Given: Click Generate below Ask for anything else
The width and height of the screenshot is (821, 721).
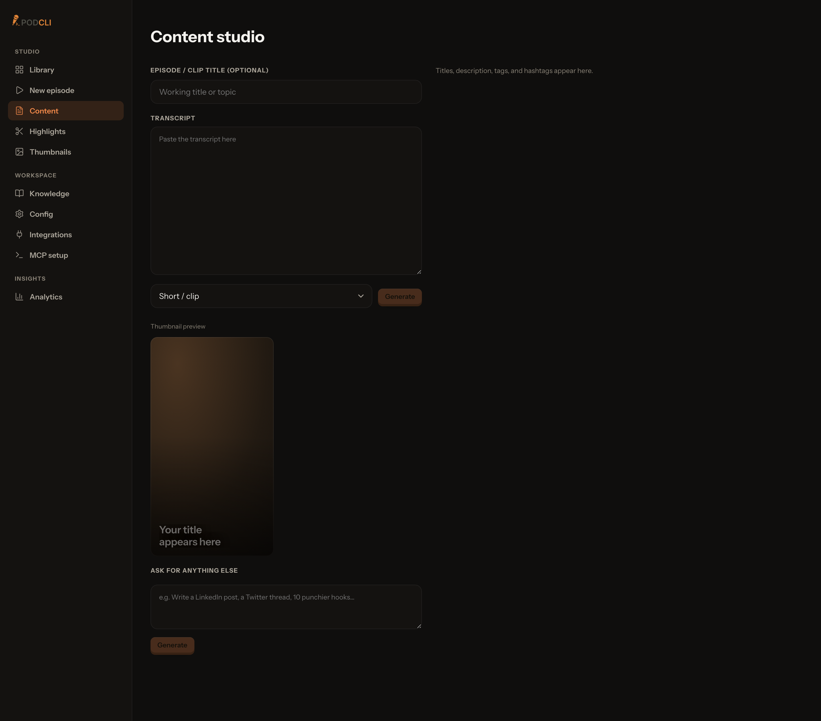Looking at the screenshot, I should pos(172,645).
